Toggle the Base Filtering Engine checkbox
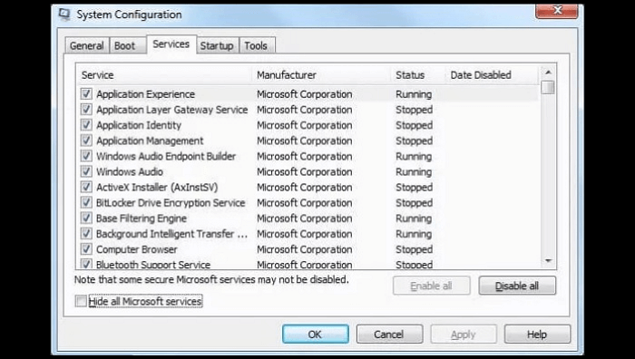Screen dimensions: 635x359 [x=86, y=218]
